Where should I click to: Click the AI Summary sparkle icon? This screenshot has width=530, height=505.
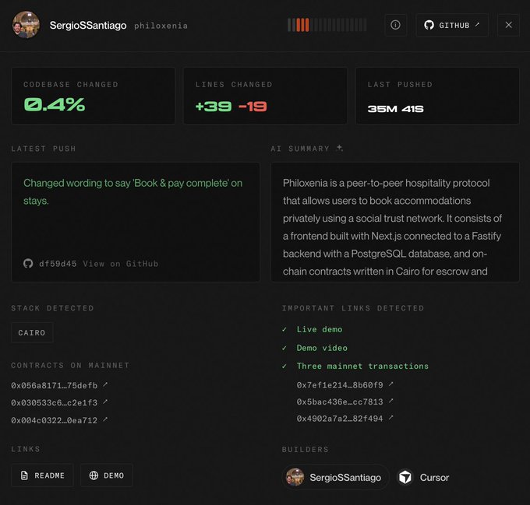340,148
